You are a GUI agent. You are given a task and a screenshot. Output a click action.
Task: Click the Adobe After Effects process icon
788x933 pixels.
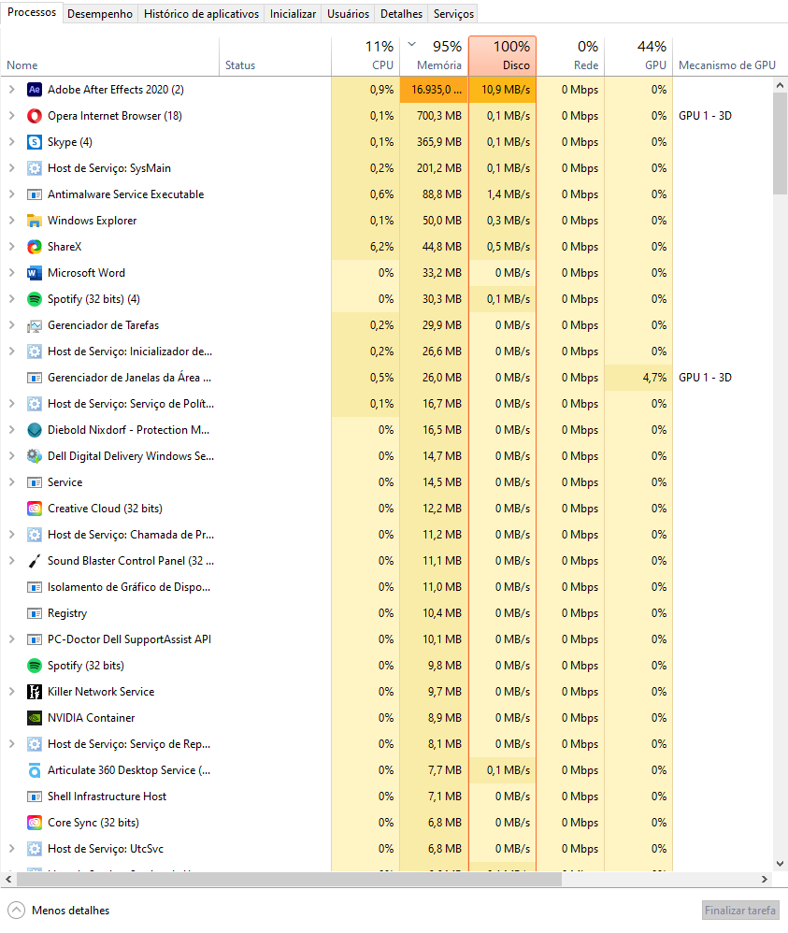[x=35, y=90]
